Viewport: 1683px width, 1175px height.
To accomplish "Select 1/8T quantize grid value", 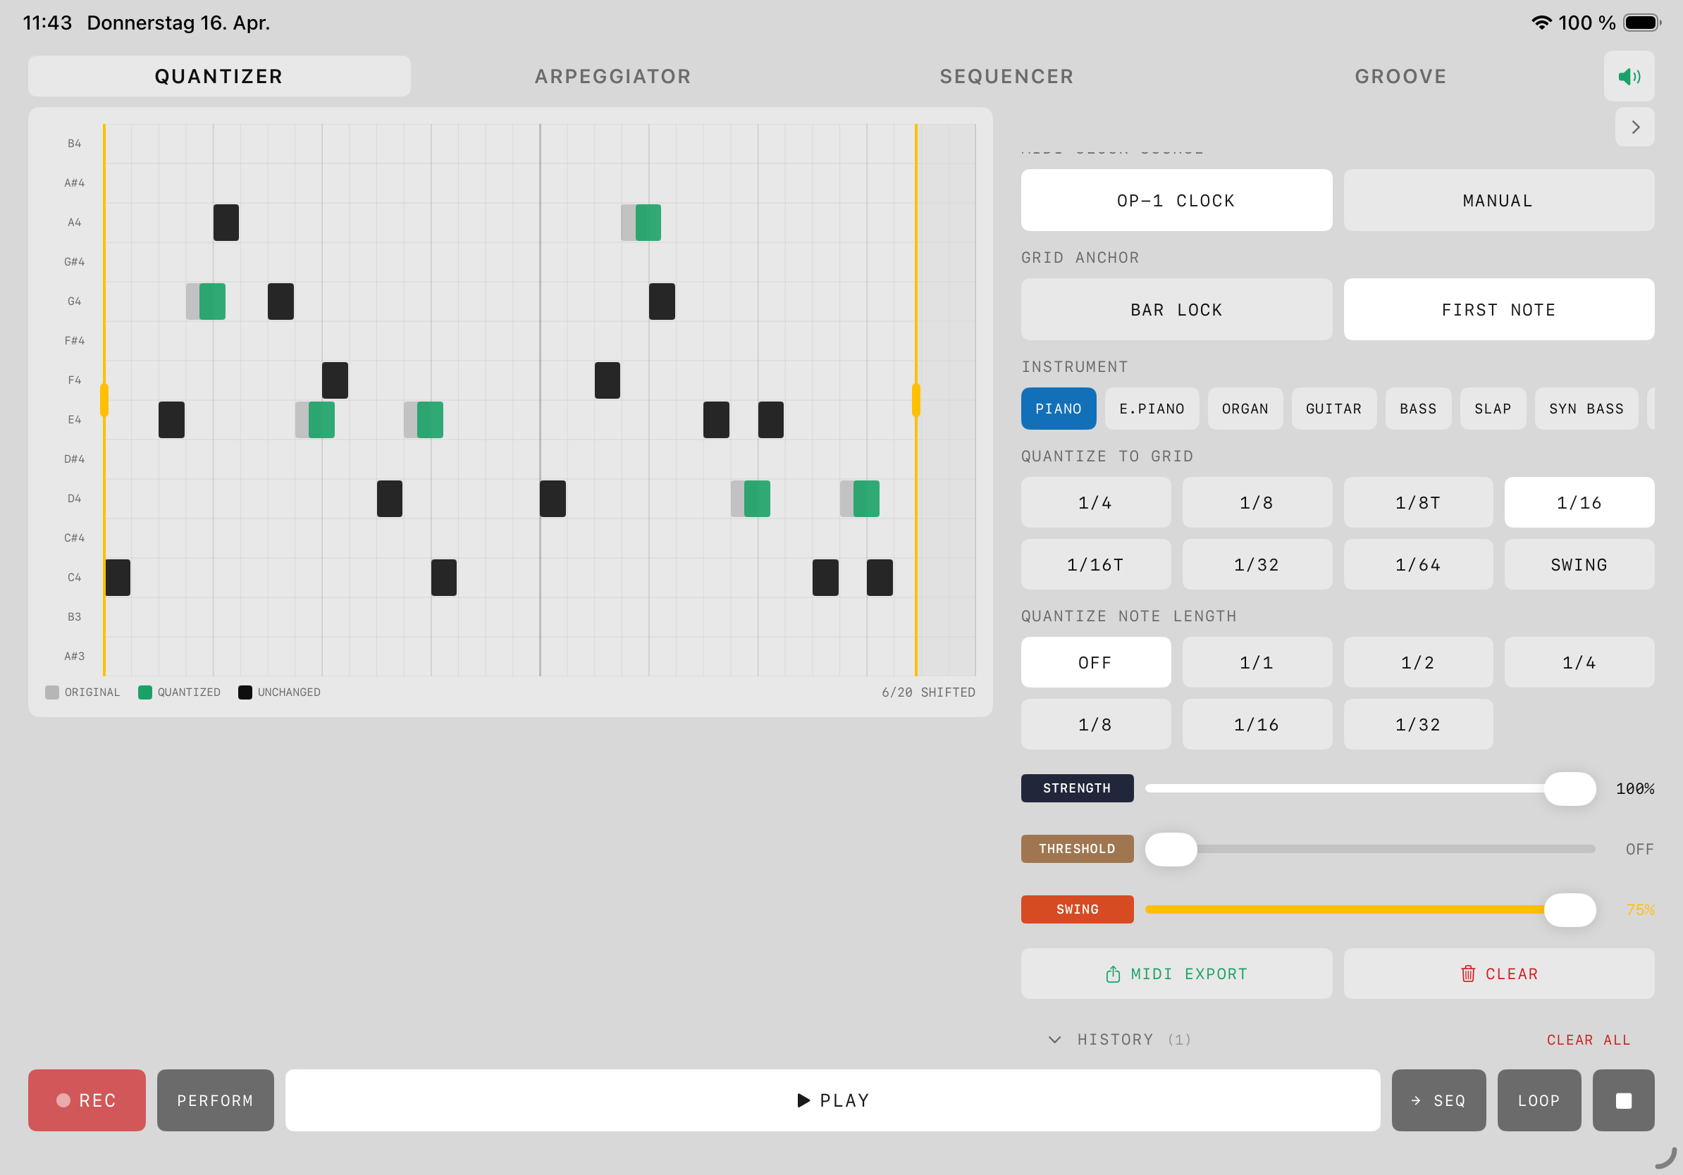I will [x=1417, y=502].
